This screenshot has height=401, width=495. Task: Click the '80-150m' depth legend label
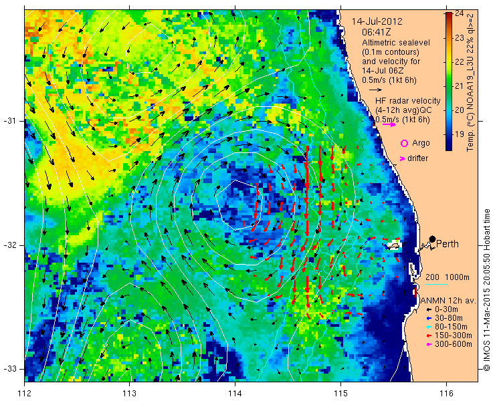point(451,327)
